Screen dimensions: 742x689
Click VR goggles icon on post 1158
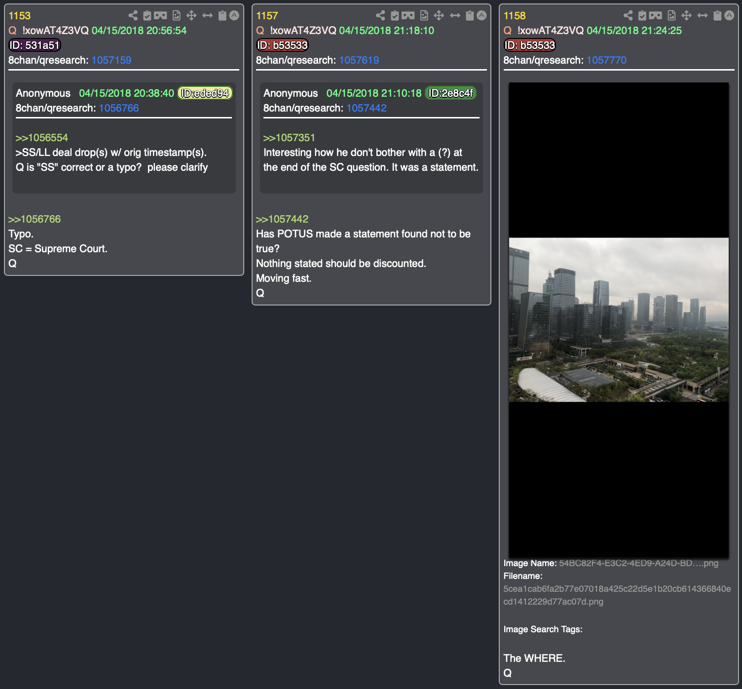[x=656, y=16]
